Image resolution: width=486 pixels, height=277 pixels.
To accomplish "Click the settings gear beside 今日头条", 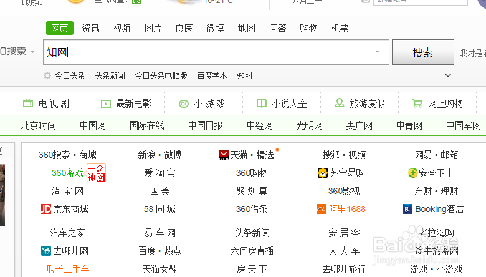I will click(x=47, y=75).
